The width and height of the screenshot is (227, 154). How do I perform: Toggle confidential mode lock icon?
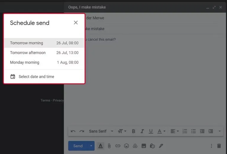pos(152,146)
